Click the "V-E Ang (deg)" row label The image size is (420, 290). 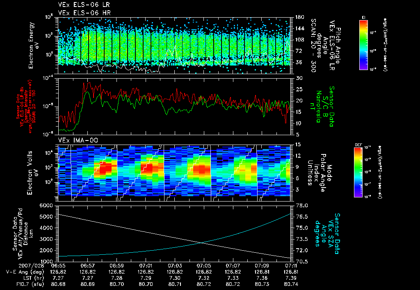pos(25,272)
